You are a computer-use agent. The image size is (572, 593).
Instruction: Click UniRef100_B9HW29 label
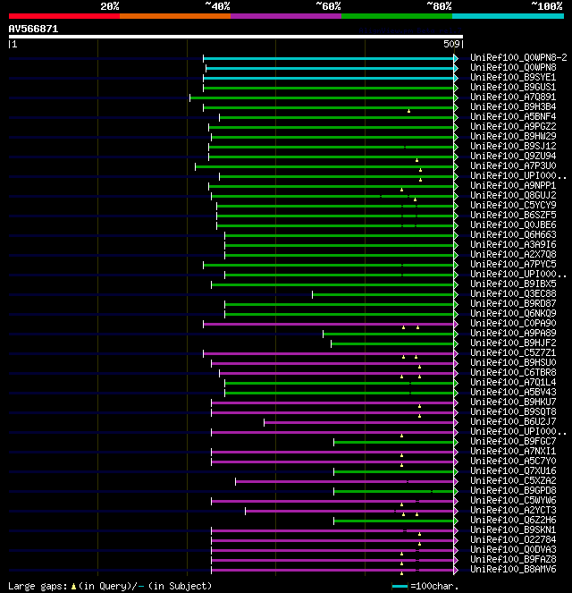[513, 136]
